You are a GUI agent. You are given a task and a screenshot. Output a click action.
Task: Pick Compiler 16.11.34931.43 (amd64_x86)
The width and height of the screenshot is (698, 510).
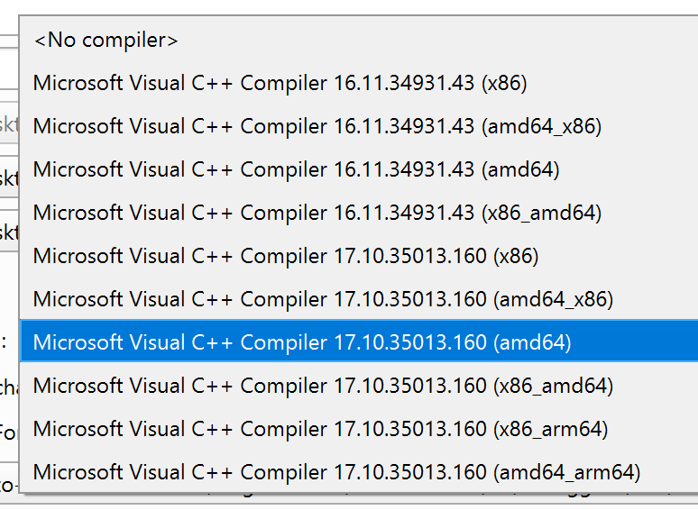click(359, 127)
